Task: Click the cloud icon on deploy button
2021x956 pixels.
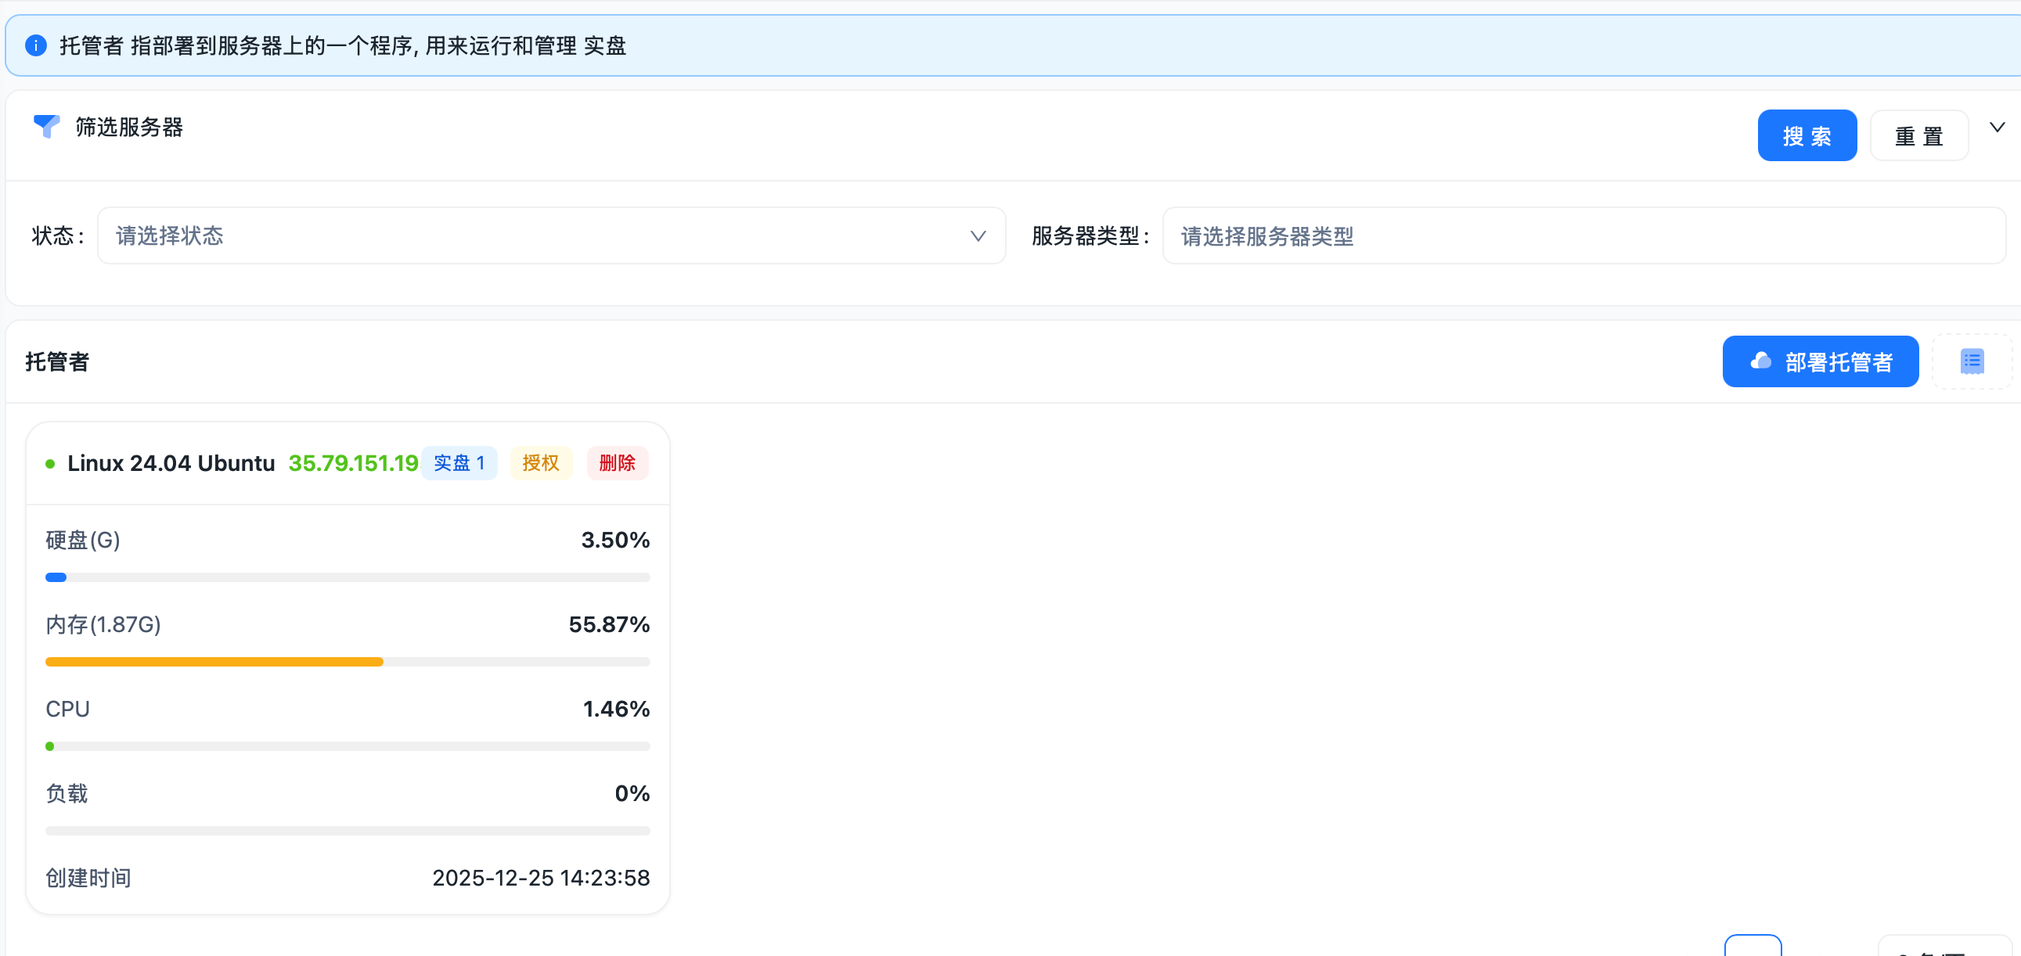Action: pyautogui.click(x=1761, y=361)
